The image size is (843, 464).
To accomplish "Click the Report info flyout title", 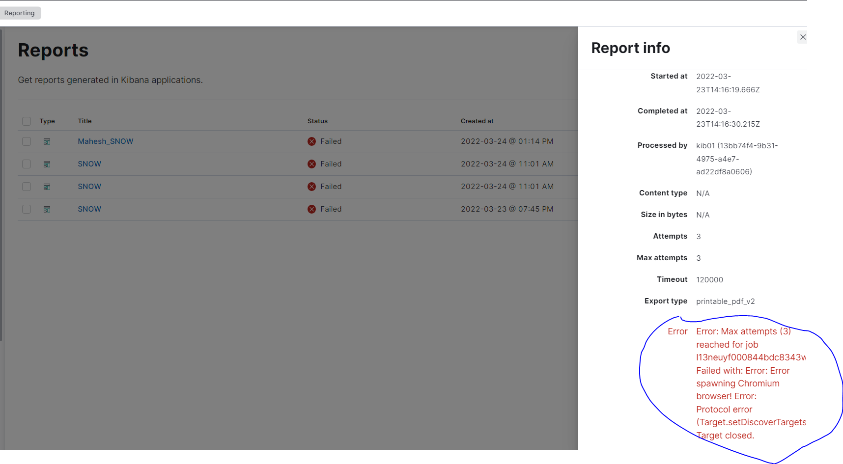I will pyautogui.click(x=630, y=48).
